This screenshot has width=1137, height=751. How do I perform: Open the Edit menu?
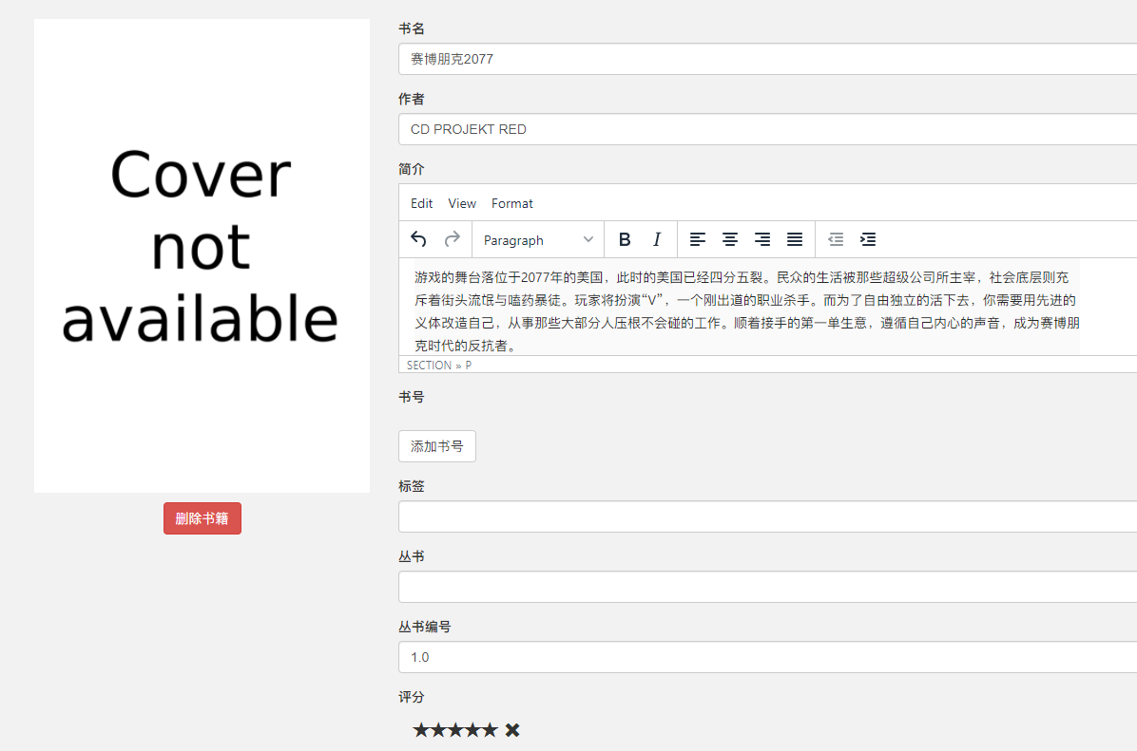(421, 203)
